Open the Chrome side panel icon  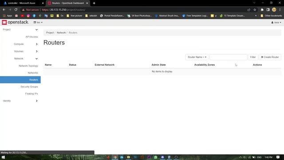pyautogui.click(x=268, y=10)
